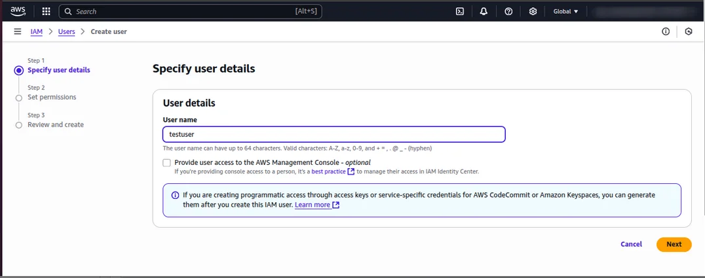
Task: Select Step 1 Specify user details
Action: tap(58, 70)
